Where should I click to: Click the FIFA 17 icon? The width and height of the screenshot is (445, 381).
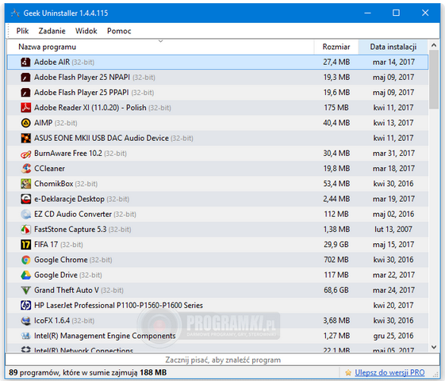[x=25, y=244]
